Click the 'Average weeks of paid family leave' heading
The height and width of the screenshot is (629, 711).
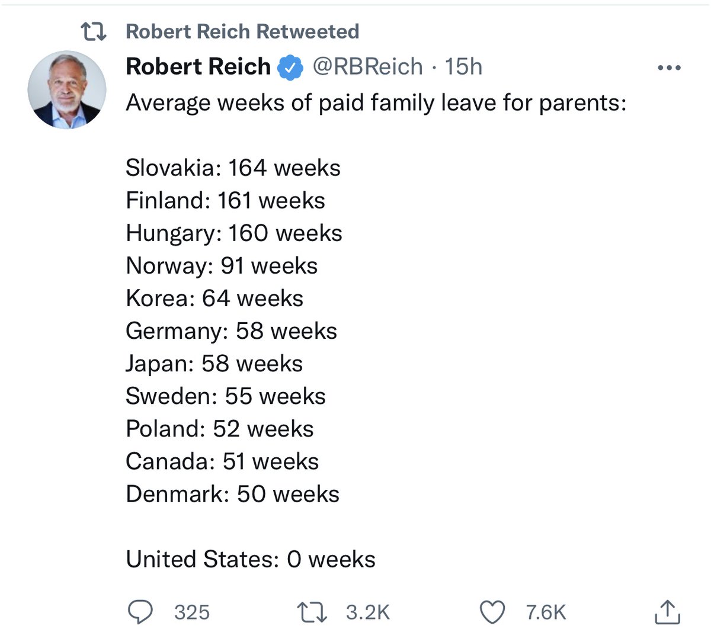point(376,103)
